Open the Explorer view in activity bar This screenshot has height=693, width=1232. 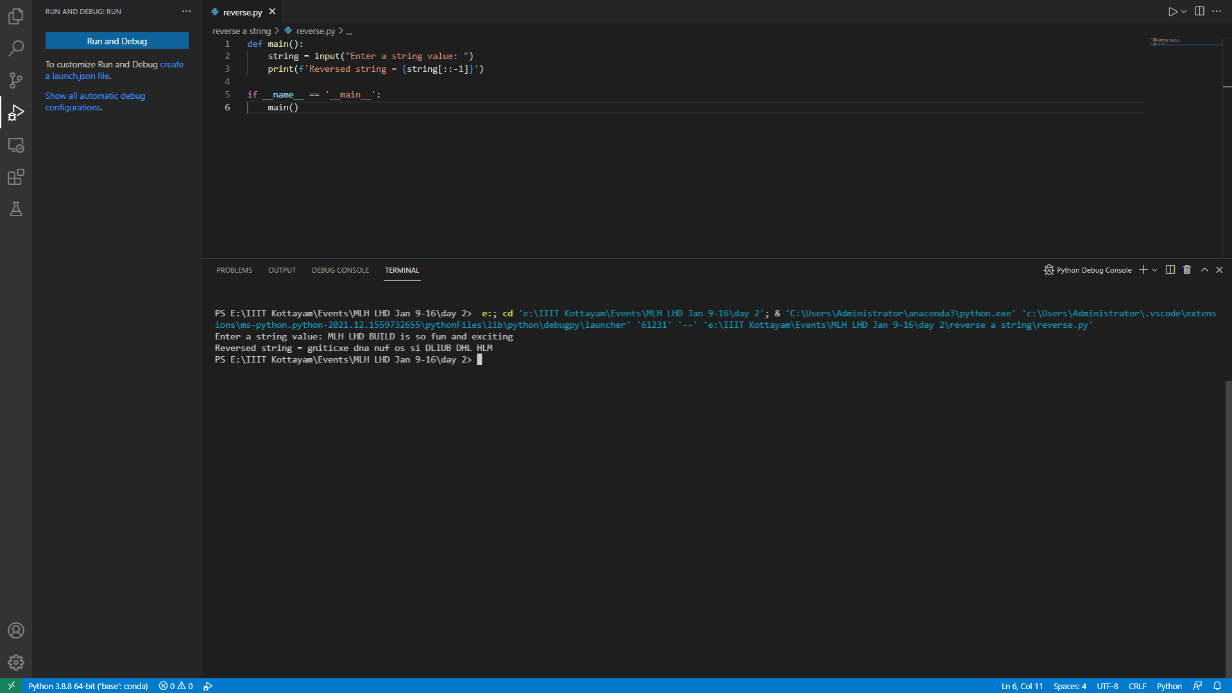click(x=16, y=16)
